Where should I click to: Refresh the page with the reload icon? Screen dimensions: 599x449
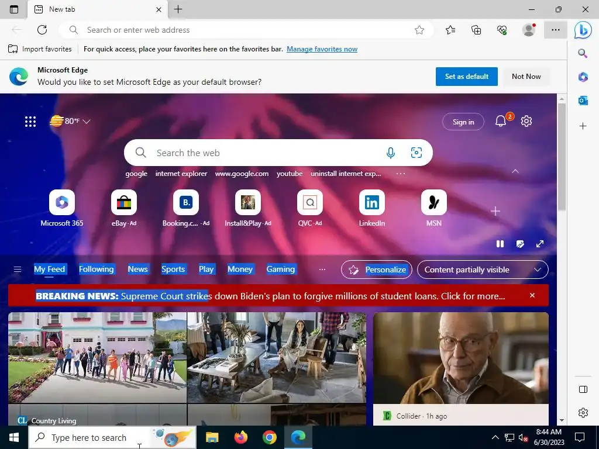click(x=42, y=30)
